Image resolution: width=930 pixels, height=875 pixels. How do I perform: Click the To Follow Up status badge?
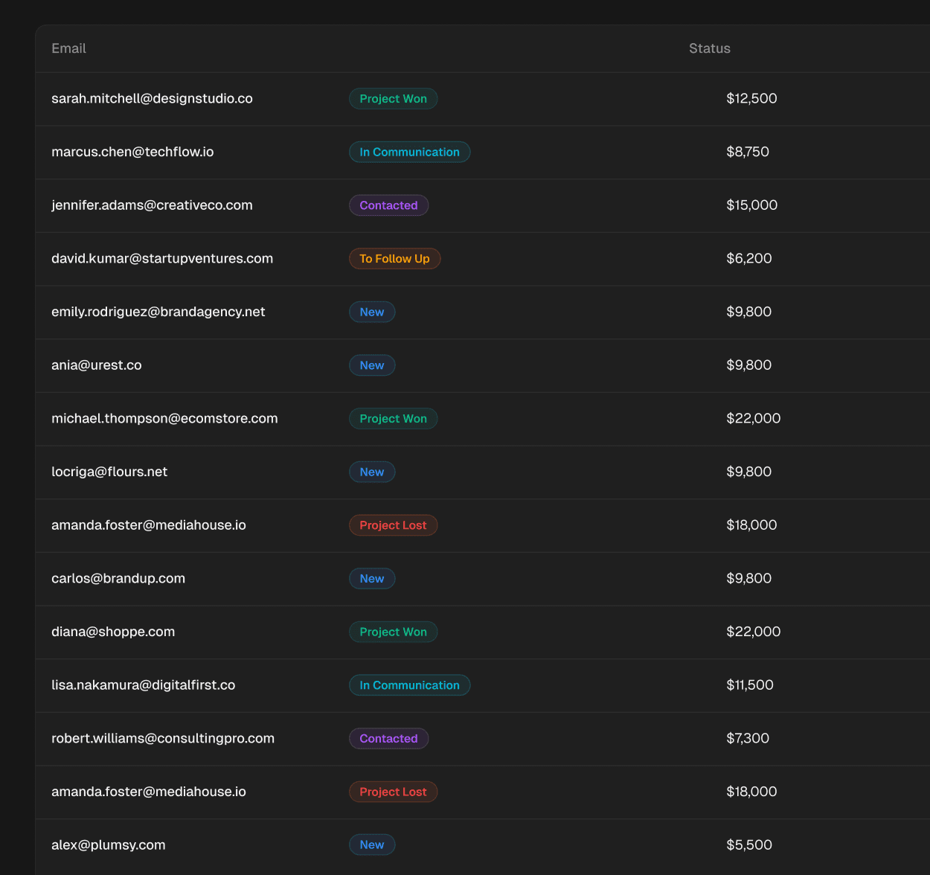[394, 259]
